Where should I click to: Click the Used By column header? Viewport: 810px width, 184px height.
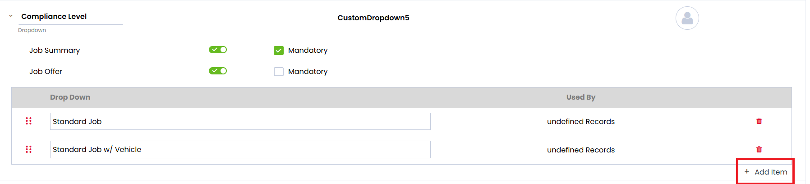[581, 97]
